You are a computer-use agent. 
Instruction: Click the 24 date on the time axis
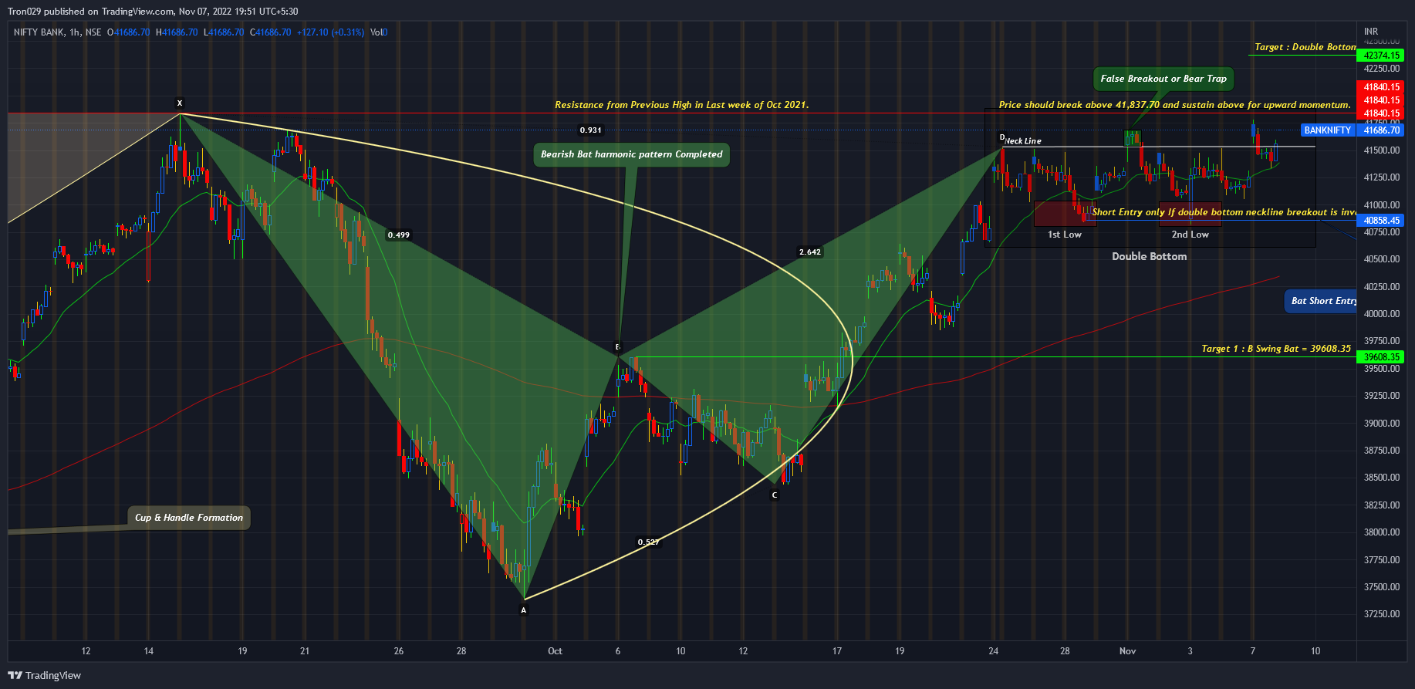(994, 651)
